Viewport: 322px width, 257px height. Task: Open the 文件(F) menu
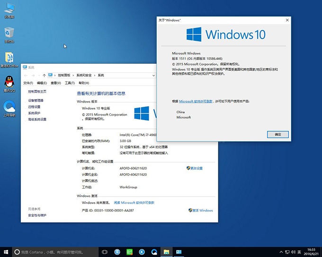28,83
